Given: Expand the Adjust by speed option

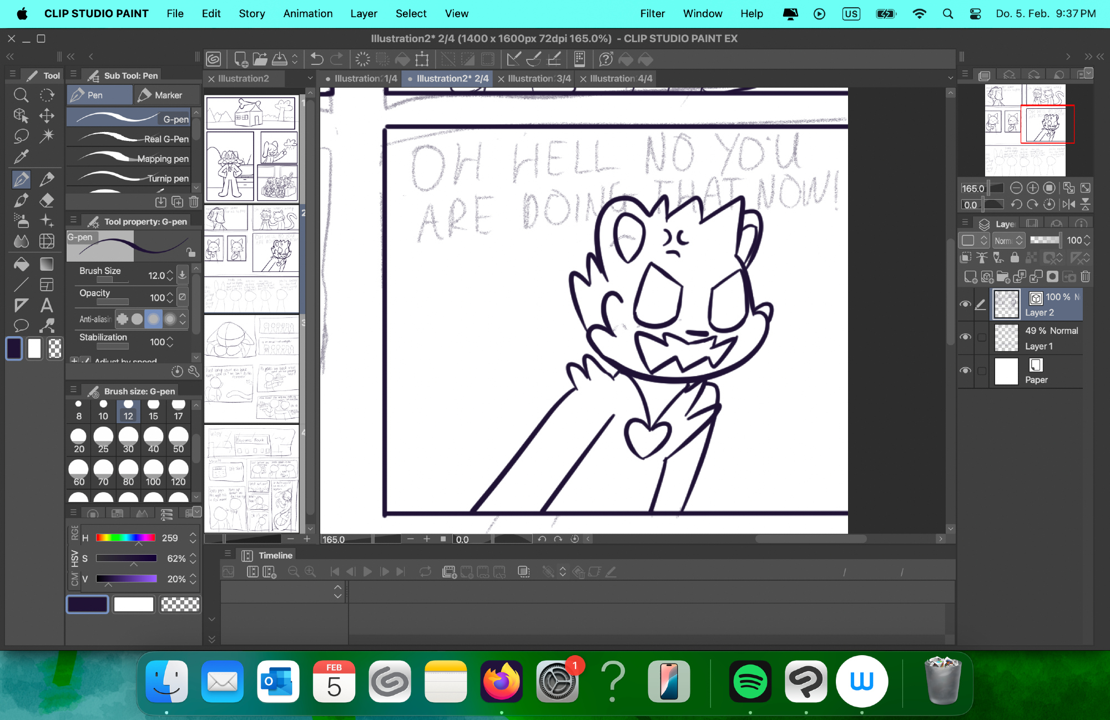Looking at the screenshot, I should pyautogui.click(x=75, y=361).
